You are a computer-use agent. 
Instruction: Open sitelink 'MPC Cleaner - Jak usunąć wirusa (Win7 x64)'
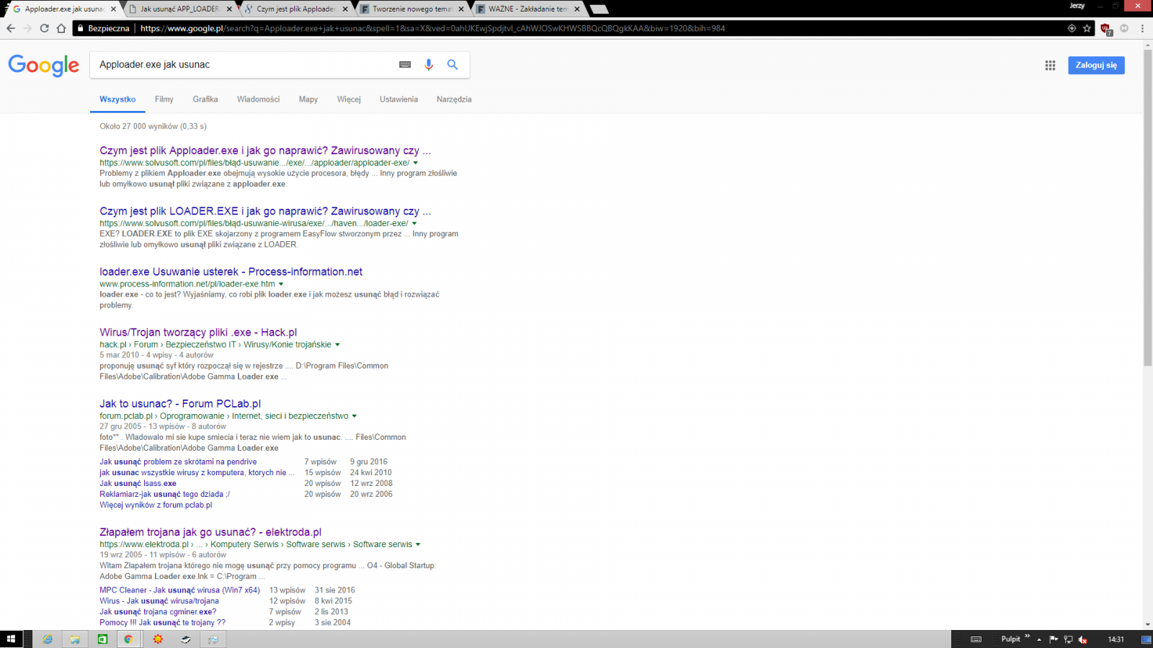[179, 590]
